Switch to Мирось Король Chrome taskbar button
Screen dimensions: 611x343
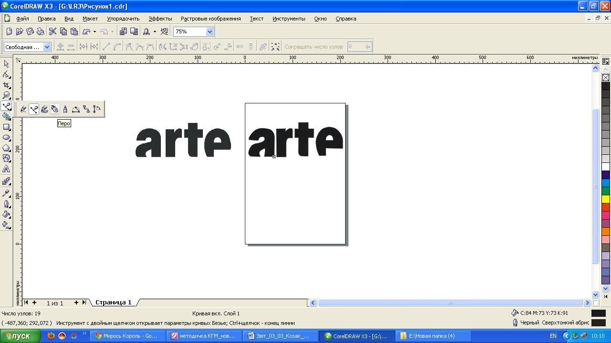coord(128,336)
